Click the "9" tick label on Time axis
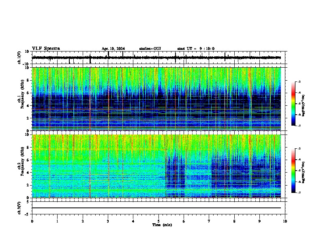The width and height of the screenshot is (321, 248). (x=259, y=221)
